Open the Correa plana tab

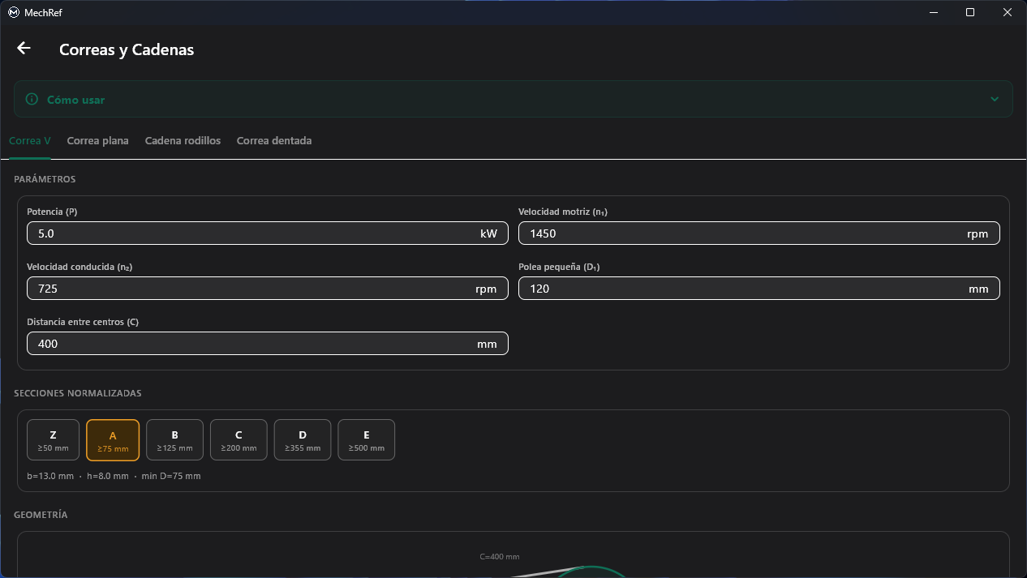(x=97, y=141)
